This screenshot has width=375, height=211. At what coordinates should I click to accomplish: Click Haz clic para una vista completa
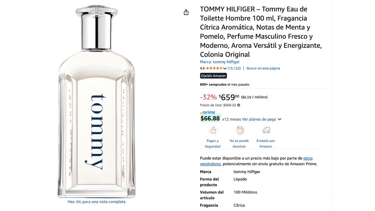coord(97,202)
